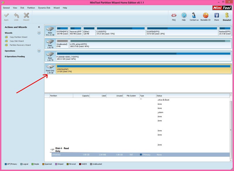The height and width of the screenshot is (171, 234).
Task: Sort by Type column header
Action: [148, 96]
